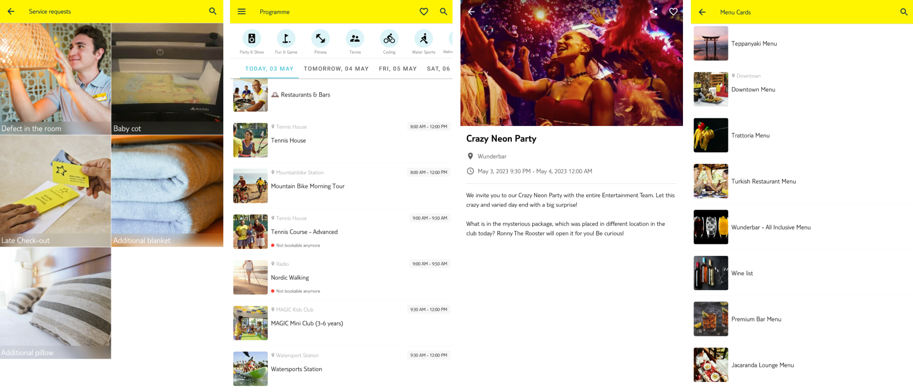Choose the Fitness category icon

[320, 39]
